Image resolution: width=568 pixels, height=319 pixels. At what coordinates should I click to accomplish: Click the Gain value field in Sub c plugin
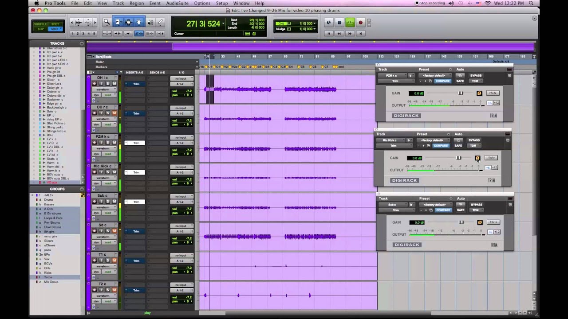417,222
